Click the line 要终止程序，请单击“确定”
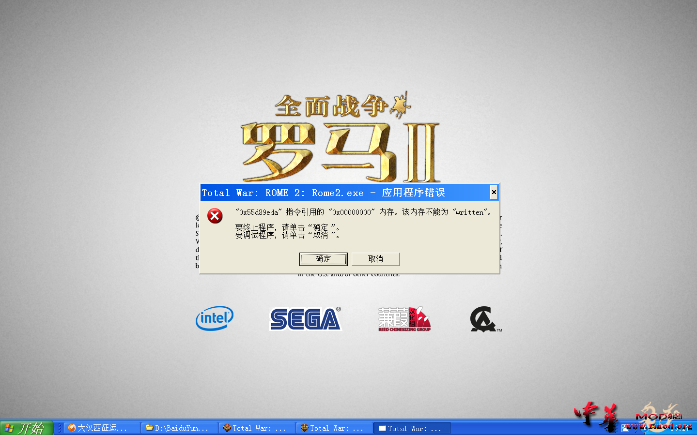The height and width of the screenshot is (435, 697). pos(287,227)
